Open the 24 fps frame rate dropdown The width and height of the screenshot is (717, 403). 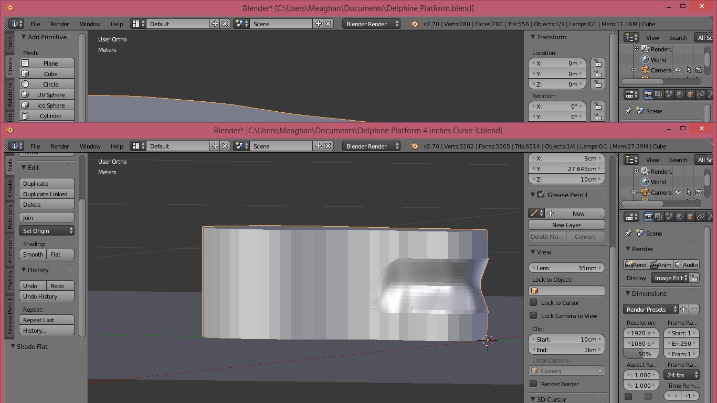pyautogui.click(x=681, y=375)
